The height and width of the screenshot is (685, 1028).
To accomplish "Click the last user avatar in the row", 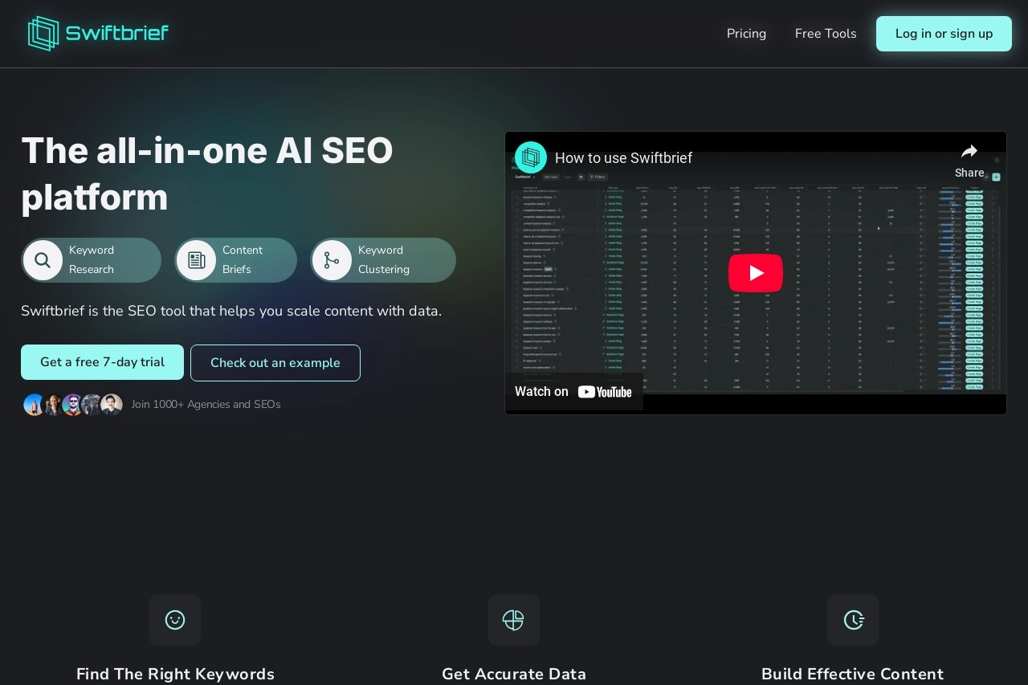I will click(112, 405).
